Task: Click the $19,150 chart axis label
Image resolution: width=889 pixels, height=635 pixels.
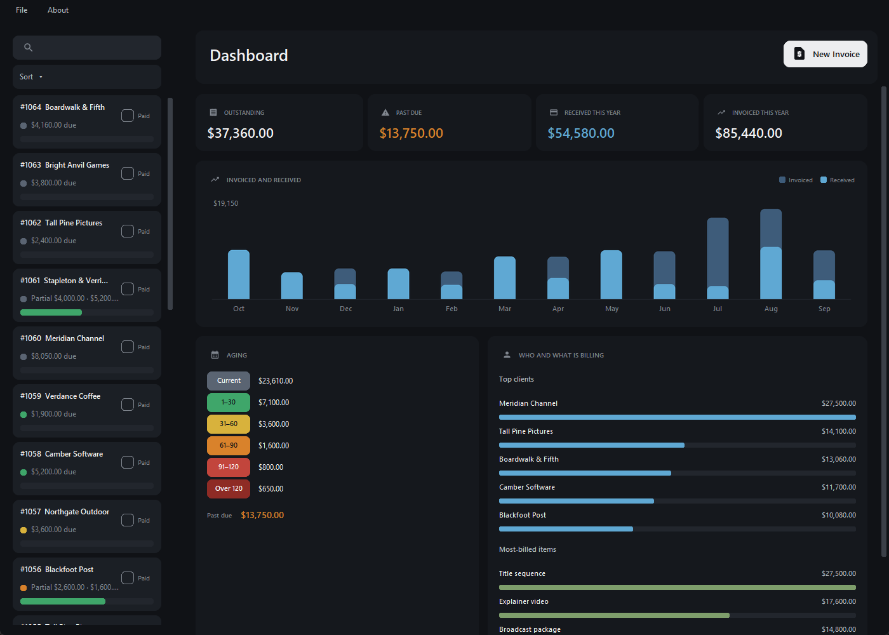Action: point(226,203)
